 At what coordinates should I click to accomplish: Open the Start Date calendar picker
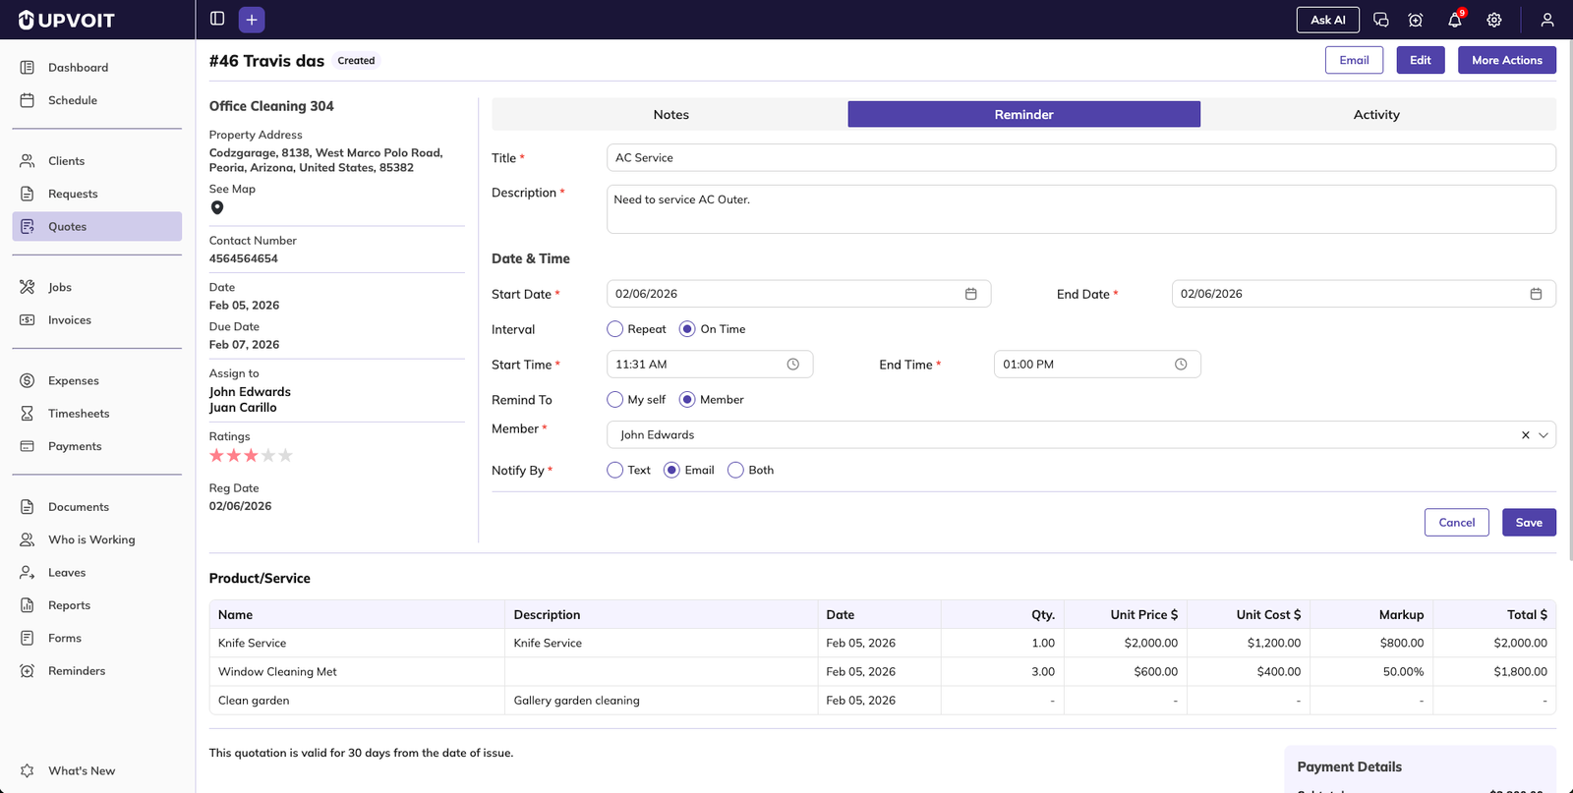tap(970, 294)
